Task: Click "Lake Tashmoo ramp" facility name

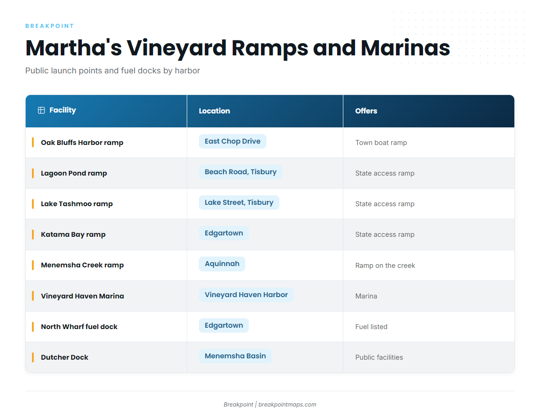Action: click(77, 204)
